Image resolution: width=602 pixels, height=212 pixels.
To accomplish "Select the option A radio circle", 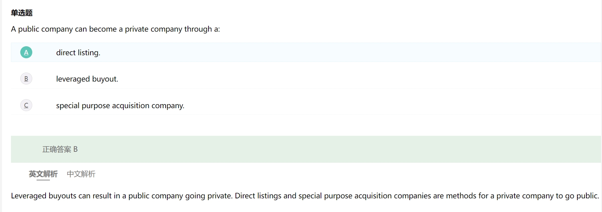I will tap(26, 53).
